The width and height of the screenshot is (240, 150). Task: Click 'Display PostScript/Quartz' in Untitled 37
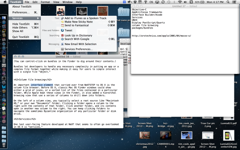[148, 22]
